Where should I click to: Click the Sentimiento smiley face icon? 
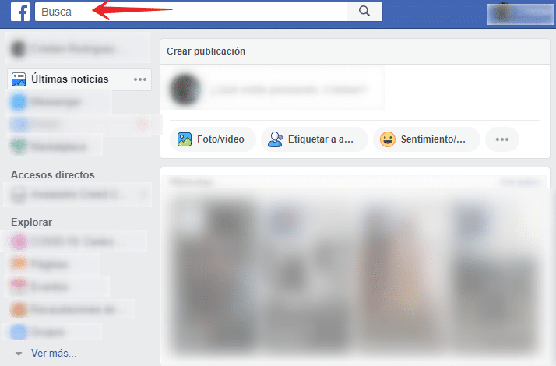(x=387, y=139)
